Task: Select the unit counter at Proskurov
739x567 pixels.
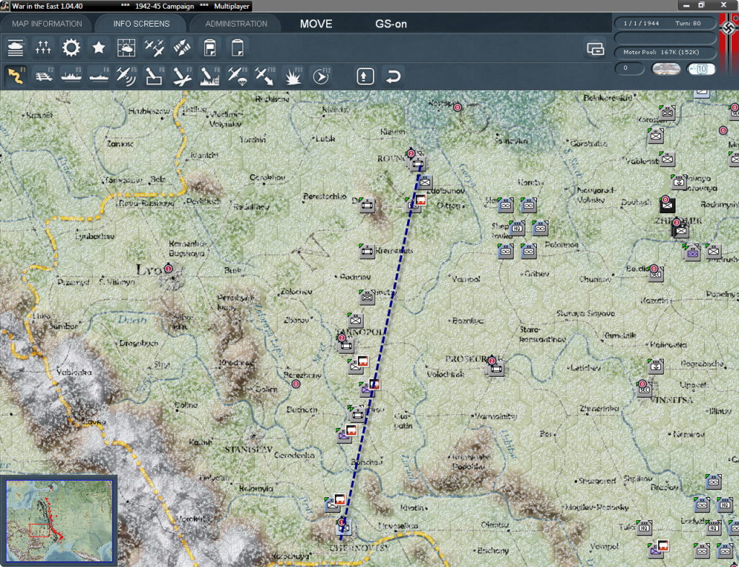Action: (496, 368)
